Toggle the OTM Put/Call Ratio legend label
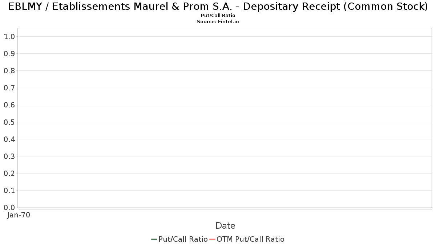Viewport: 436px width, 245px height. click(x=250, y=239)
